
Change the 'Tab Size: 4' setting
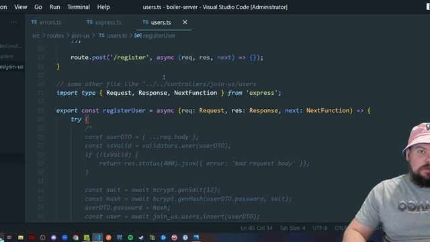292,228
